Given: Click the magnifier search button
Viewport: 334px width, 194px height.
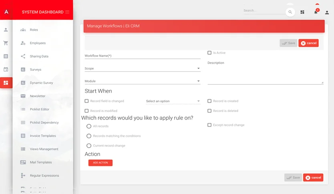Looking at the screenshot, I should pos(290,12).
